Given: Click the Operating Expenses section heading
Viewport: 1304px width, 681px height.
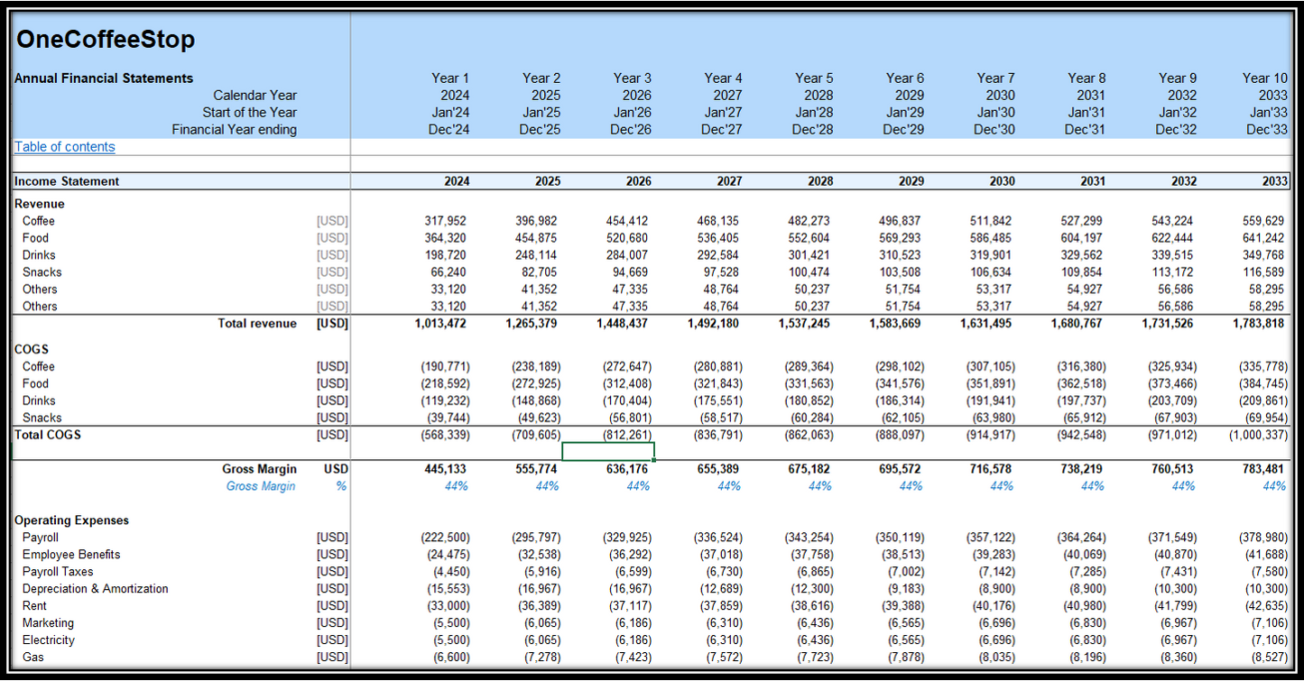Looking at the screenshot, I should coord(72,520).
